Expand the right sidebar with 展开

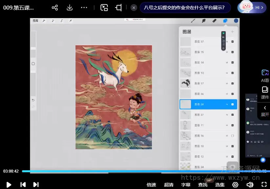point(265,111)
